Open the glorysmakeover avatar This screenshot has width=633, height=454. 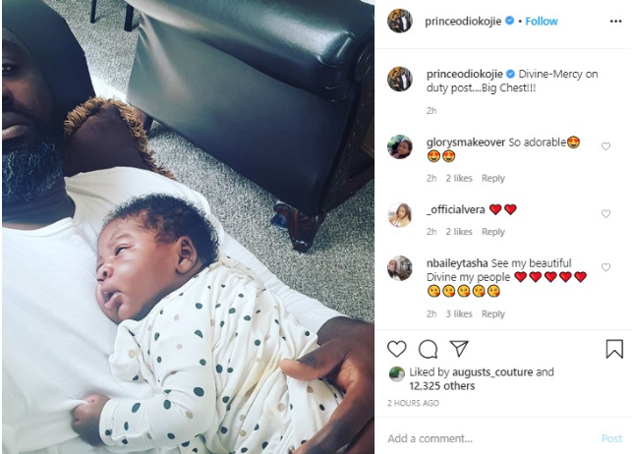[400, 146]
